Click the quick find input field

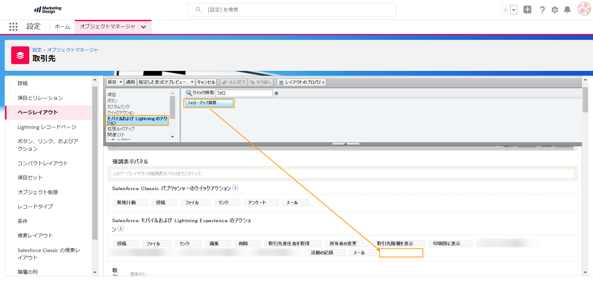click(x=243, y=93)
